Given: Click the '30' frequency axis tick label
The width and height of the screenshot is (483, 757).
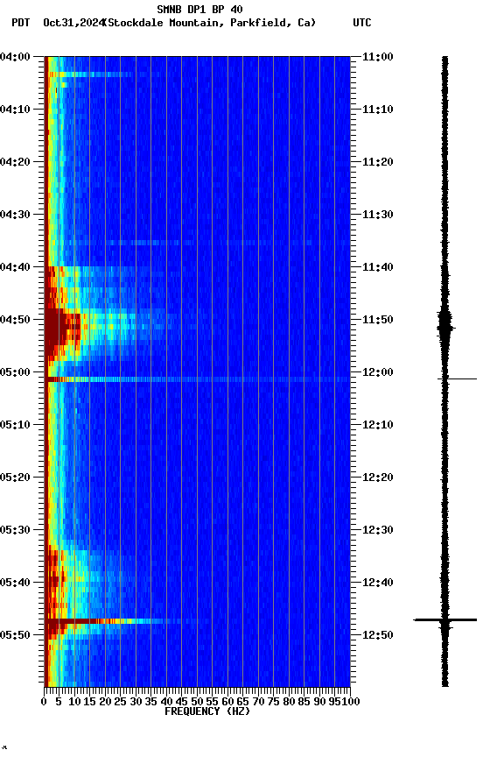Looking at the screenshot, I should click(136, 702).
